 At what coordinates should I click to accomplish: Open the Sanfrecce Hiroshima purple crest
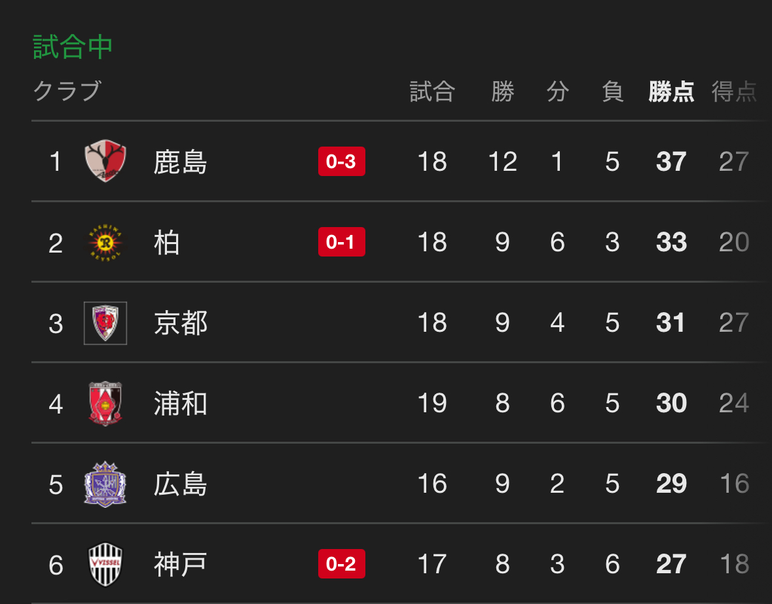pos(105,484)
